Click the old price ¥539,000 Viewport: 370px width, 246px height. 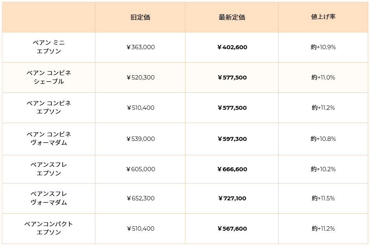(x=141, y=139)
